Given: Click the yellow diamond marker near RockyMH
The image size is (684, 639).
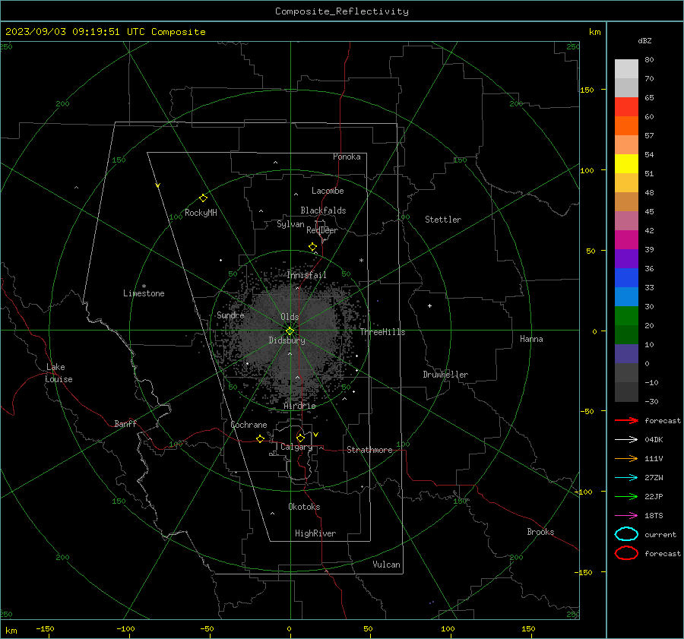Looking at the screenshot, I should tap(203, 198).
